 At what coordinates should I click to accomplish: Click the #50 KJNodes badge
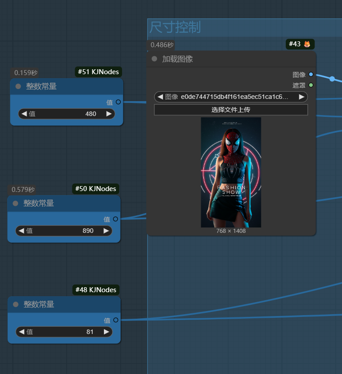95,189
